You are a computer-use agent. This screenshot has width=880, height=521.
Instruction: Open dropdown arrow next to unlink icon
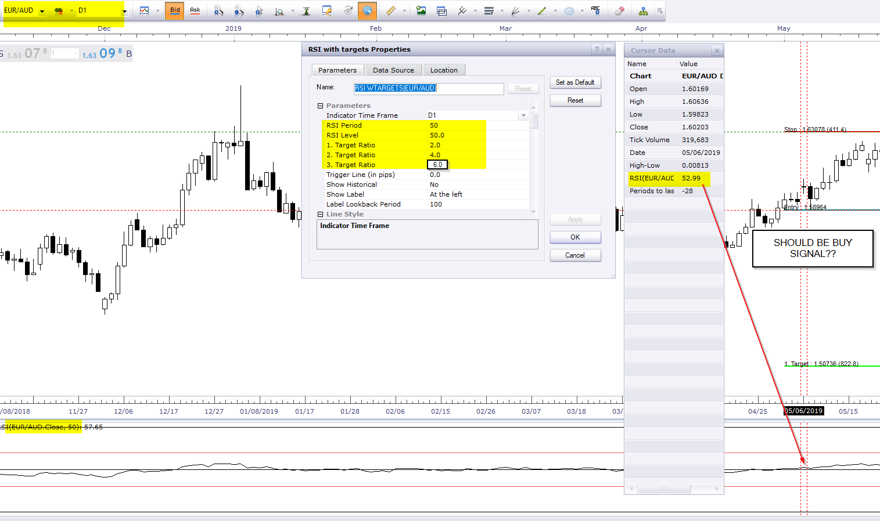pyautogui.click(x=71, y=10)
